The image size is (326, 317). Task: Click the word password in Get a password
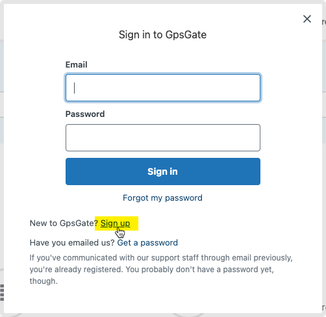159,243
